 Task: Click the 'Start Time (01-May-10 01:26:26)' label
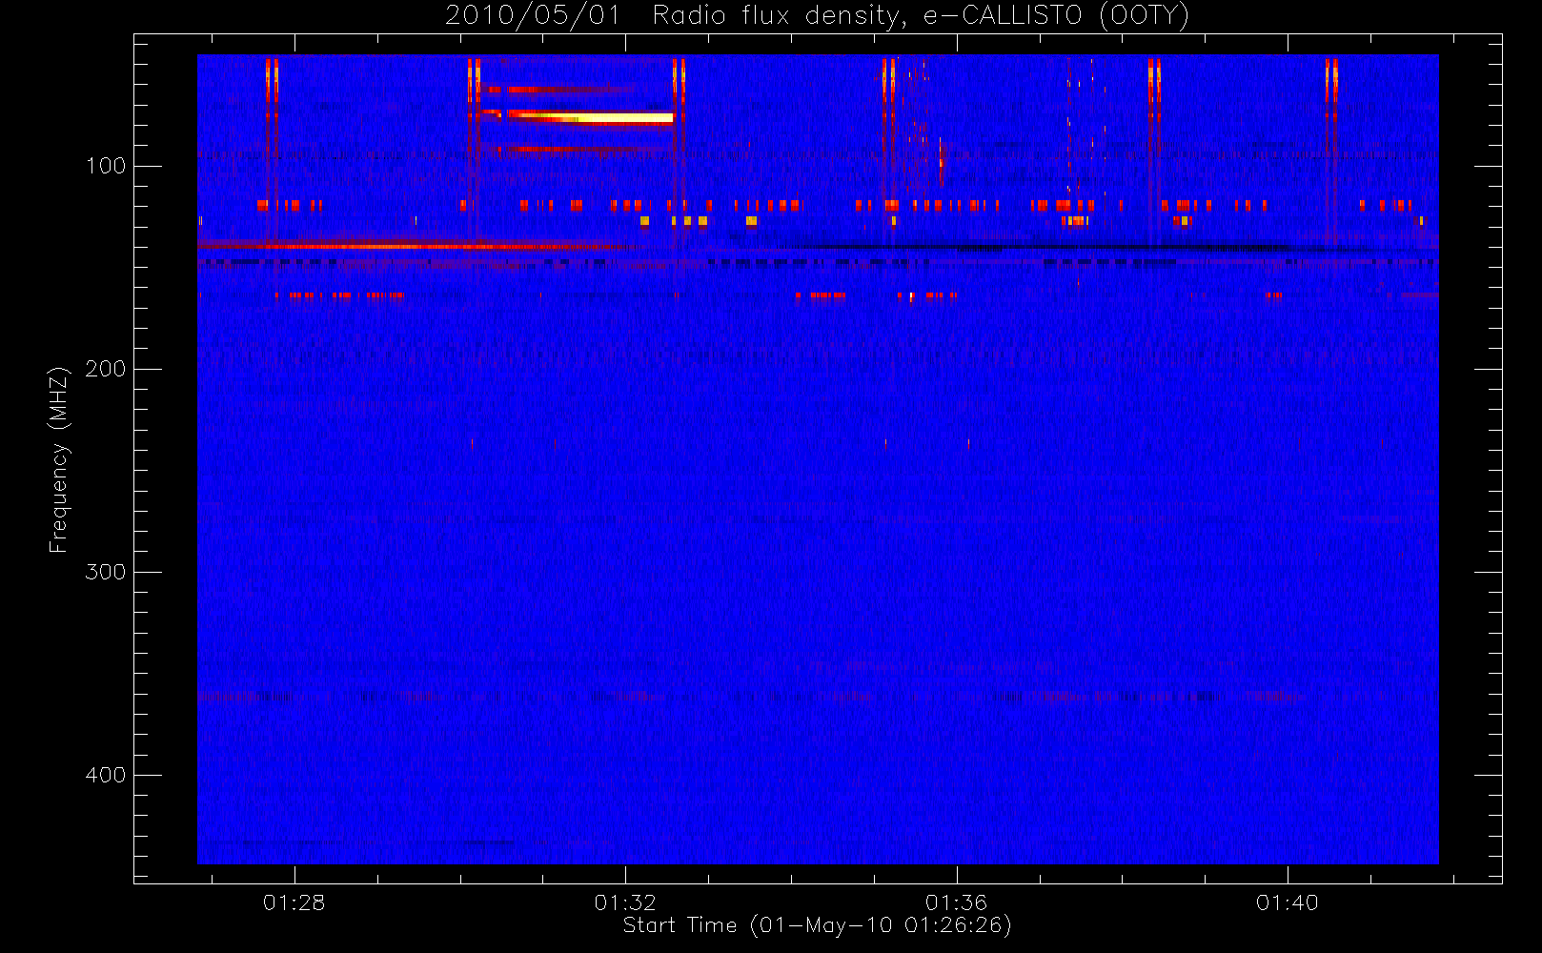click(817, 925)
